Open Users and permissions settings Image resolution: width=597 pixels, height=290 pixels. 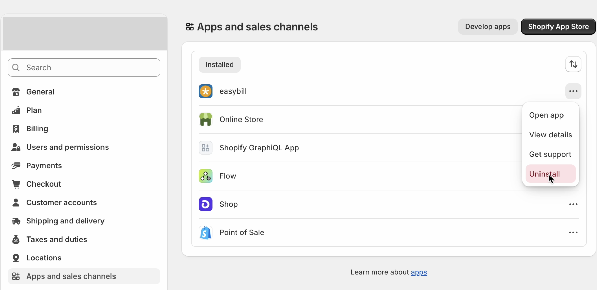pos(84,147)
